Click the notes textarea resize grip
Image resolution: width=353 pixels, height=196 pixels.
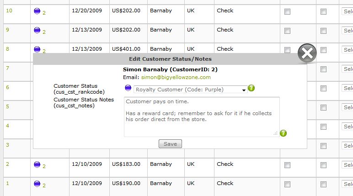pyautogui.click(x=276, y=133)
